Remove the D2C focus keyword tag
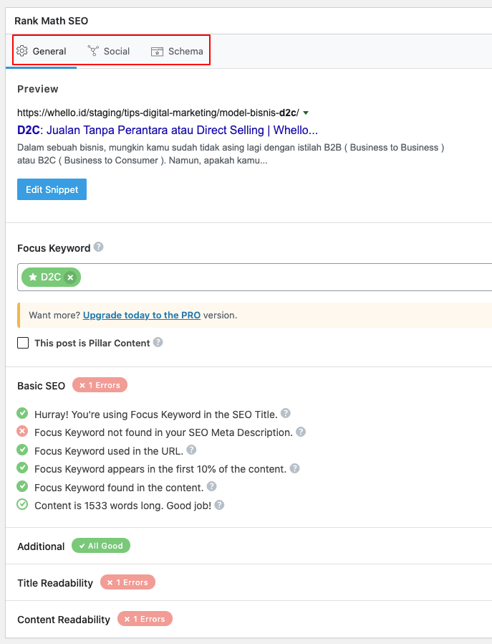This screenshot has height=644, width=492. click(x=70, y=278)
